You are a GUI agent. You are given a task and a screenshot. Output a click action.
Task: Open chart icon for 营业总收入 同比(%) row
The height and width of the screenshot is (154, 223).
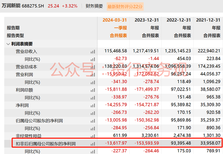tap(93, 59)
